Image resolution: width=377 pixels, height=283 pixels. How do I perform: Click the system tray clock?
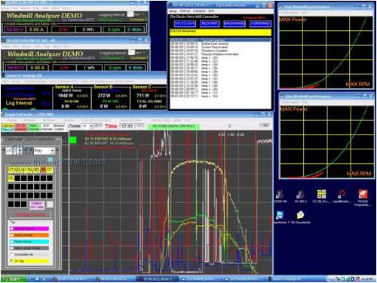[x=367, y=279]
